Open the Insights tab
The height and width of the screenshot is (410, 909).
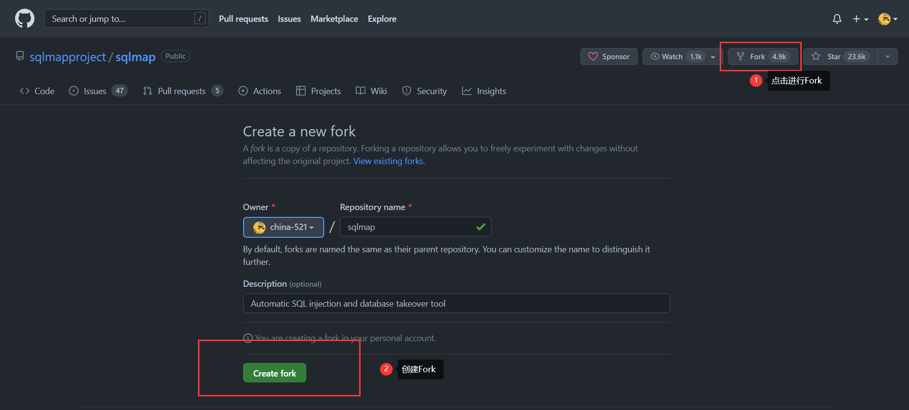[484, 91]
